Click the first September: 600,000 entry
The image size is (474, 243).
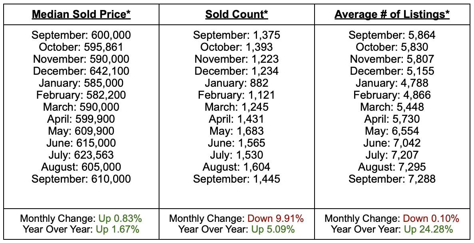pos(81,35)
